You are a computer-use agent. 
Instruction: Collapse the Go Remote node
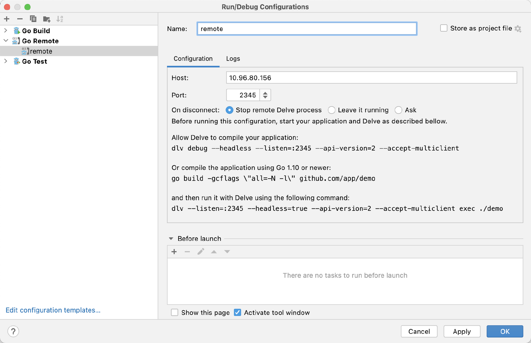coord(6,41)
